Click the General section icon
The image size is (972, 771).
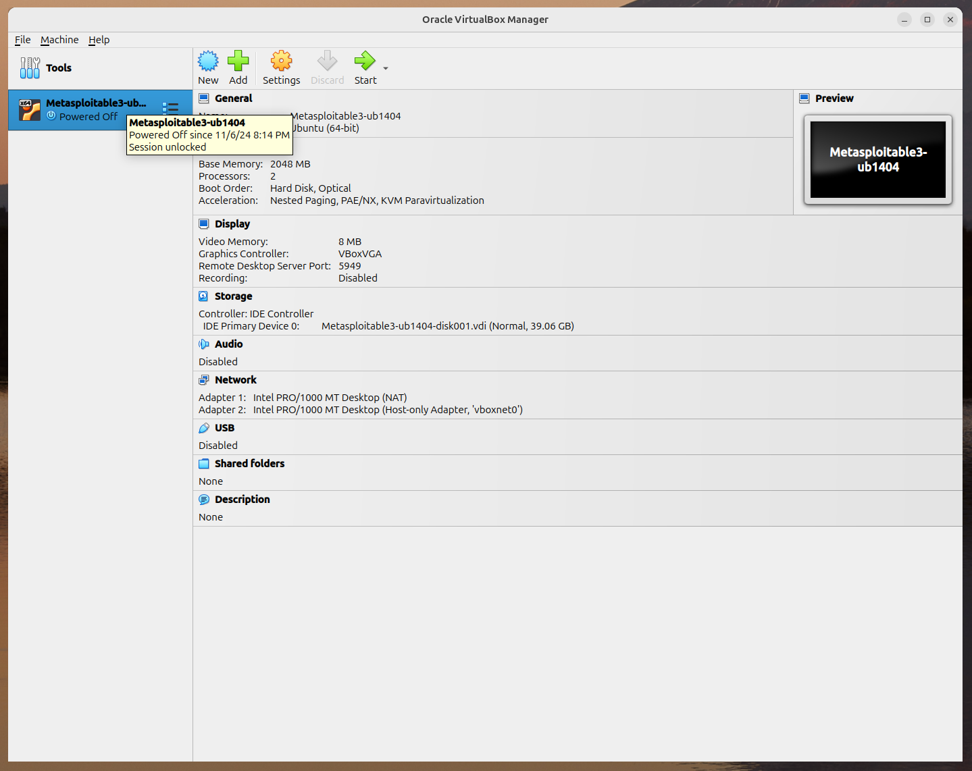pos(204,98)
